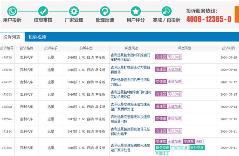Click the 故意拖延 tag

[162, 154]
